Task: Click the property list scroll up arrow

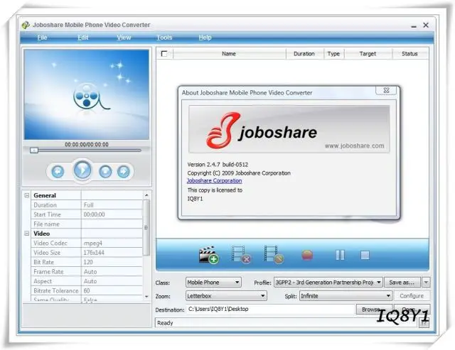Action: coord(146,195)
